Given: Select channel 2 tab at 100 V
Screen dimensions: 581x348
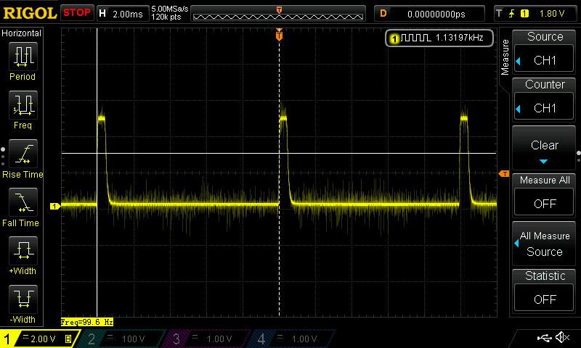Looking at the screenshot, I should coord(123,339).
